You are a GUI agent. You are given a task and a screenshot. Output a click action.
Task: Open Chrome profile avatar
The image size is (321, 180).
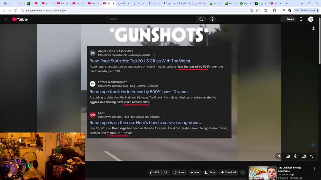tap(290, 10)
